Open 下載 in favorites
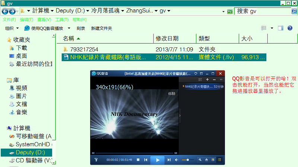298x167 pixels. [18, 48]
